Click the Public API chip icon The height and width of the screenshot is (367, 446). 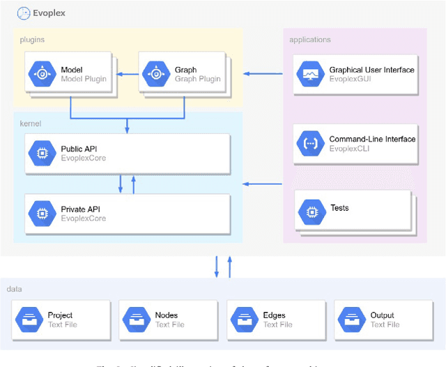point(41,153)
